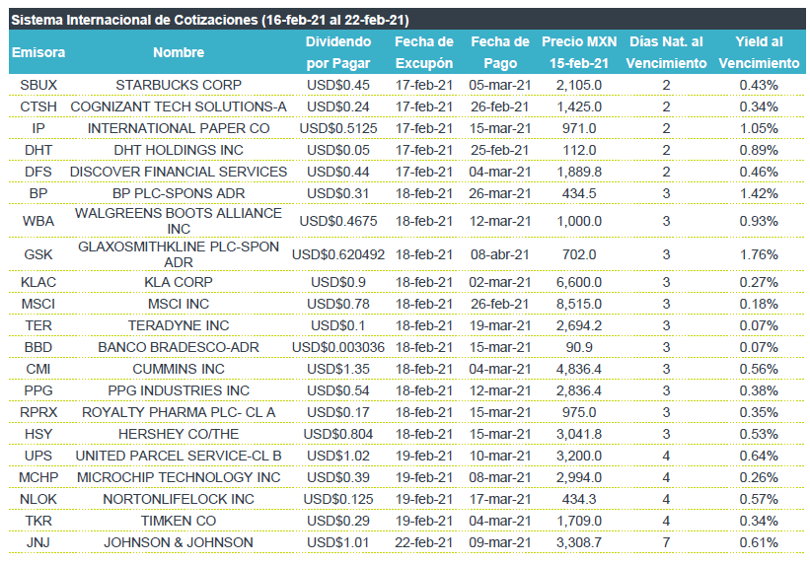This screenshot has height=564, width=810.
Task: Select the 2,105.0 price value
Action: tap(579, 85)
